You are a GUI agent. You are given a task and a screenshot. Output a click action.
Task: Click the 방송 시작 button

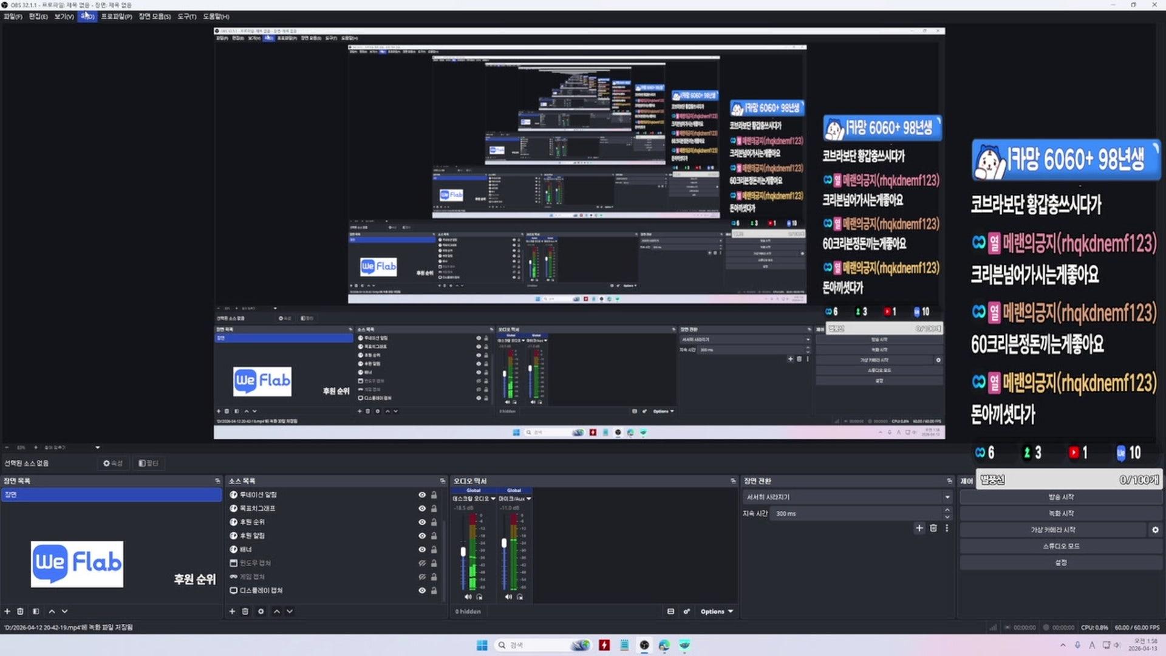coord(1061,497)
